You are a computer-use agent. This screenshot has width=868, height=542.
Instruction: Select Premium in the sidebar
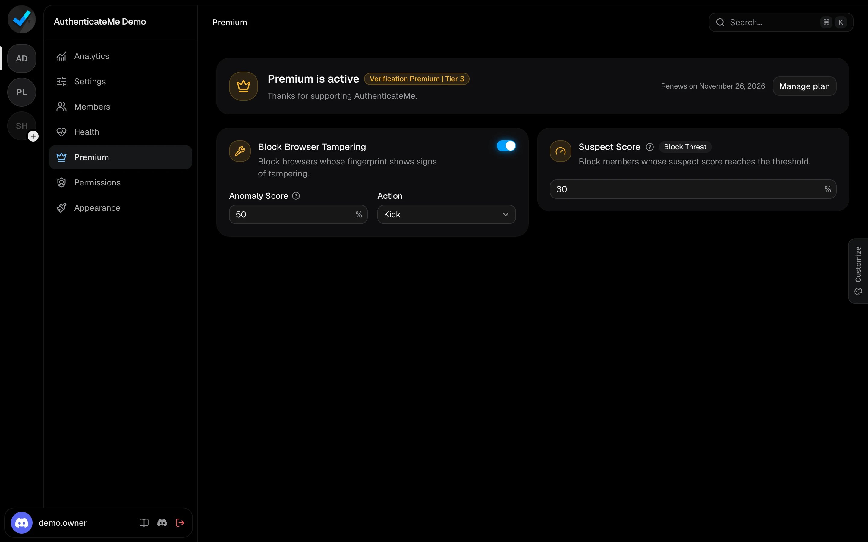tap(121, 157)
